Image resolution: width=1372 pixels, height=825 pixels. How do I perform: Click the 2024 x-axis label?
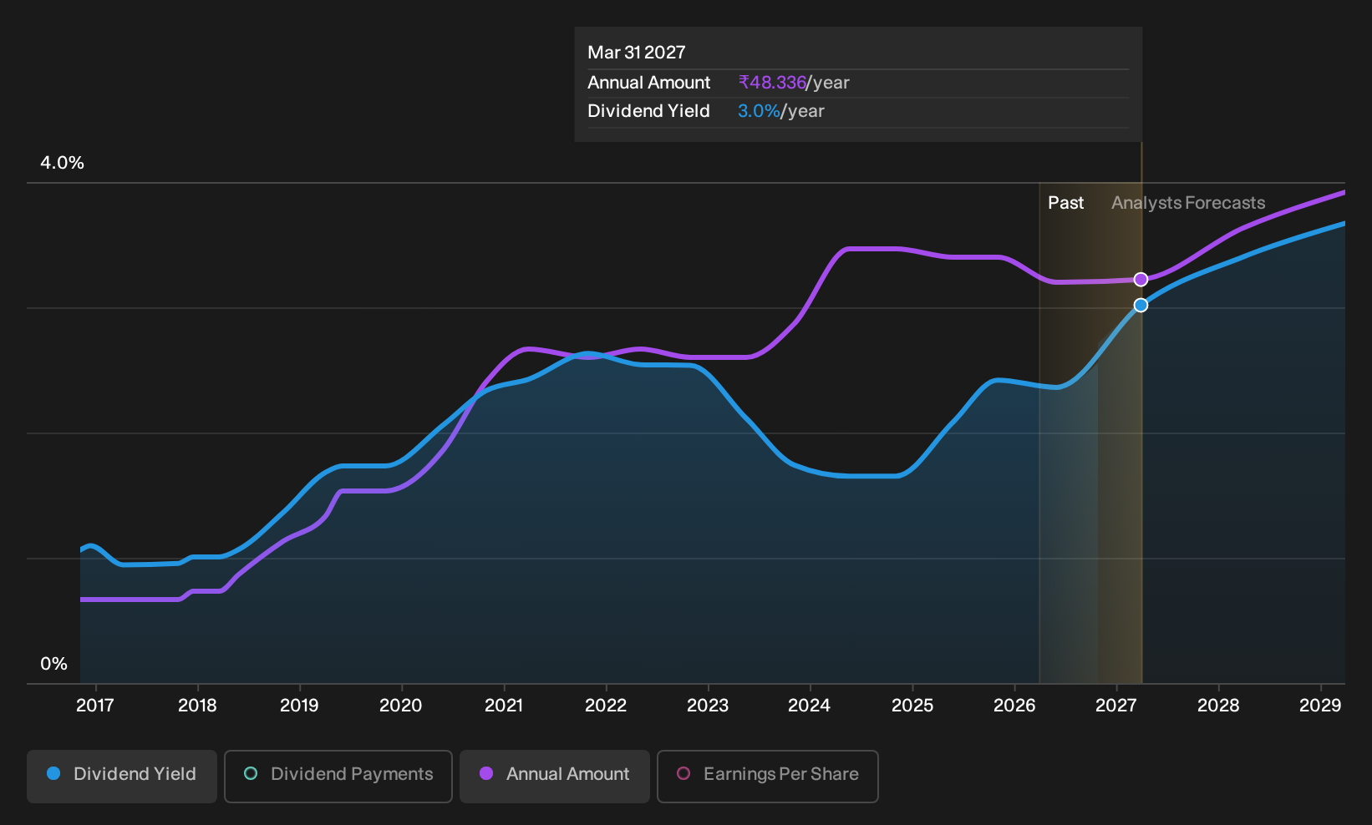[x=809, y=706]
